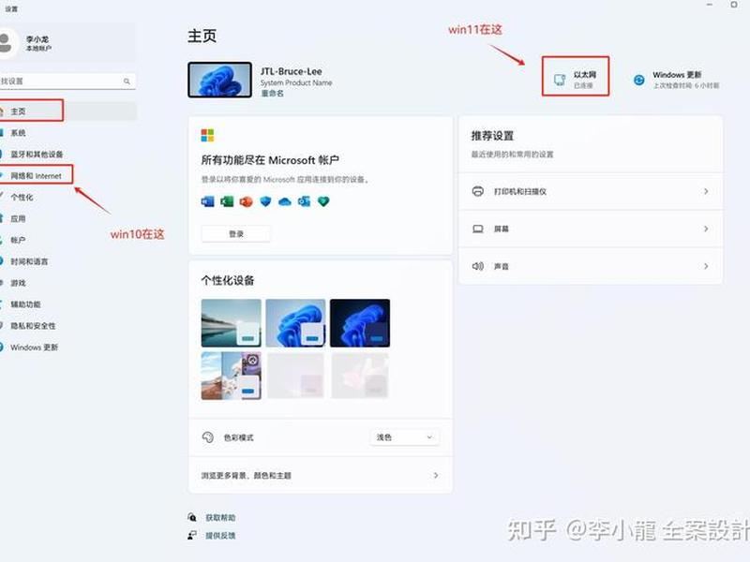Open 打印机和扫描仪 settings row

[x=591, y=191]
